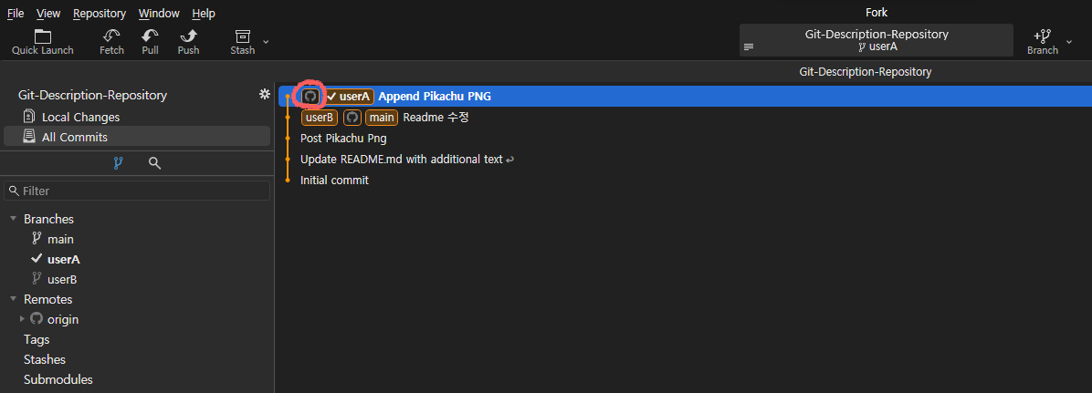The width and height of the screenshot is (1092, 393).
Task: Click the branch Filter input field
Action: point(137,191)
